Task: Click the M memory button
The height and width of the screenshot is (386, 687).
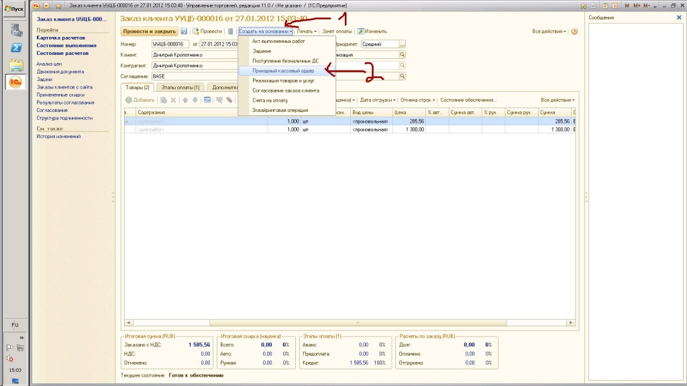Action: (627, 5)
